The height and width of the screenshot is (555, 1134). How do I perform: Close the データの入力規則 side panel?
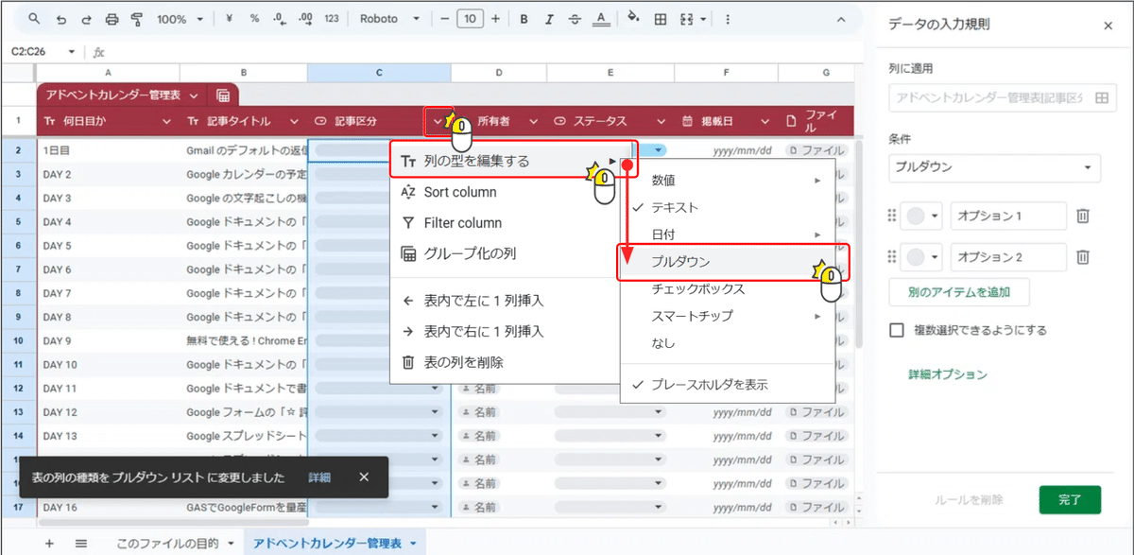click(x=1108, y=26)
